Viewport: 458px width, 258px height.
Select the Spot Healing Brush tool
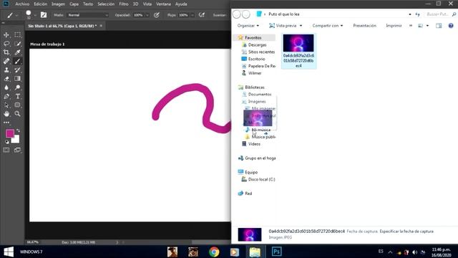tap(6, 61)
